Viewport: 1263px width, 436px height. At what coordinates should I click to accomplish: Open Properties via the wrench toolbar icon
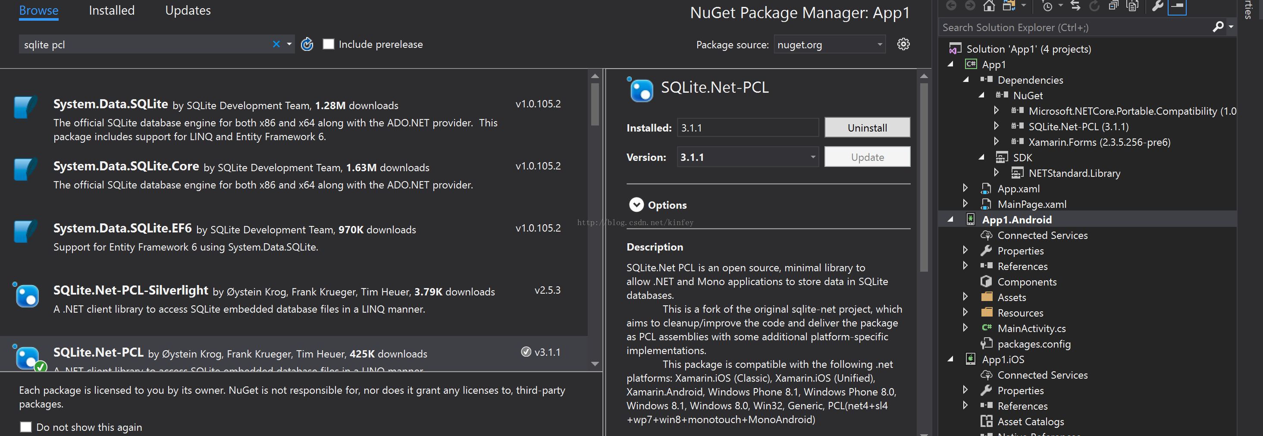pos(1157,6)
